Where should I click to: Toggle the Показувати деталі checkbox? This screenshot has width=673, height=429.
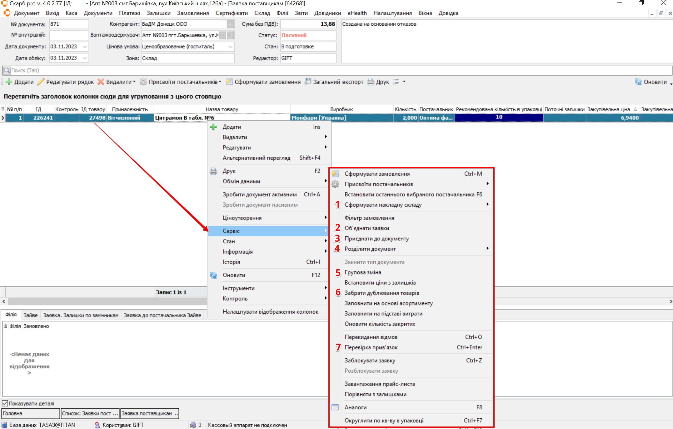coord(5,403)
